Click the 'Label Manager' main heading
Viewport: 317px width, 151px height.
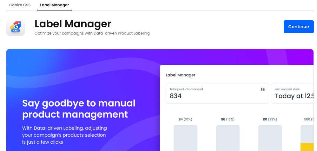tap(73, 24)
